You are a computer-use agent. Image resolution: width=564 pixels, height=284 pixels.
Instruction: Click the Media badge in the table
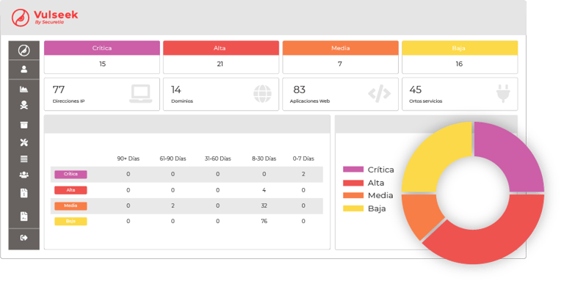(x=70, y=206)
